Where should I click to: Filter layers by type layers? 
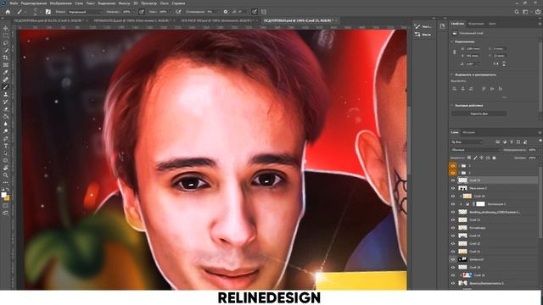(x=512, y=141)
